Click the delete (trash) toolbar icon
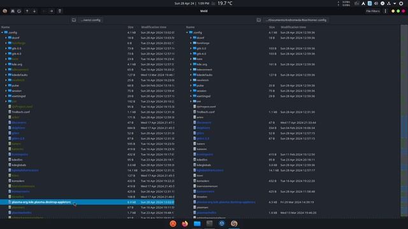Viewport: 408px width, 229px height. pos(59,11)
